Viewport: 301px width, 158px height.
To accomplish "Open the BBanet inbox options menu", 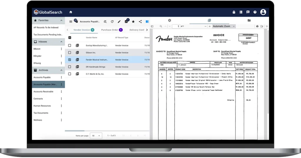I will click(61, 49).
